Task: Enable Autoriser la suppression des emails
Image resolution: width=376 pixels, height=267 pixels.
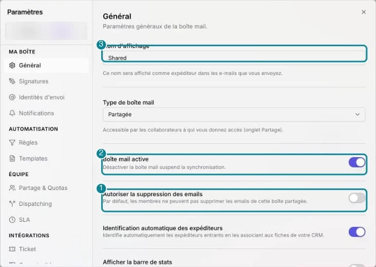Action: tap(357, 198)
